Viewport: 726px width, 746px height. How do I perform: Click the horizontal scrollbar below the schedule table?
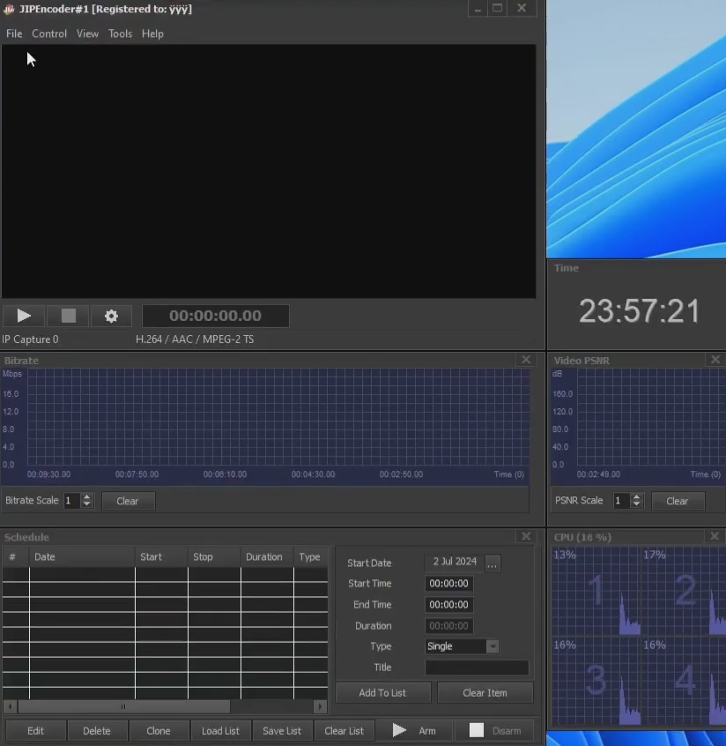click(123, 706)
